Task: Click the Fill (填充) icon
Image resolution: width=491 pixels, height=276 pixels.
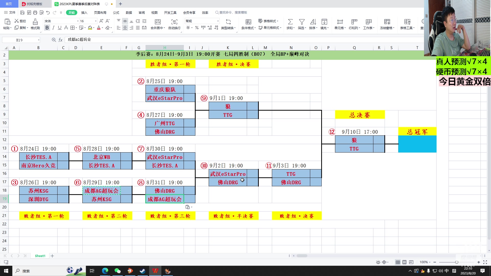Action: click(x=324, y=22)
